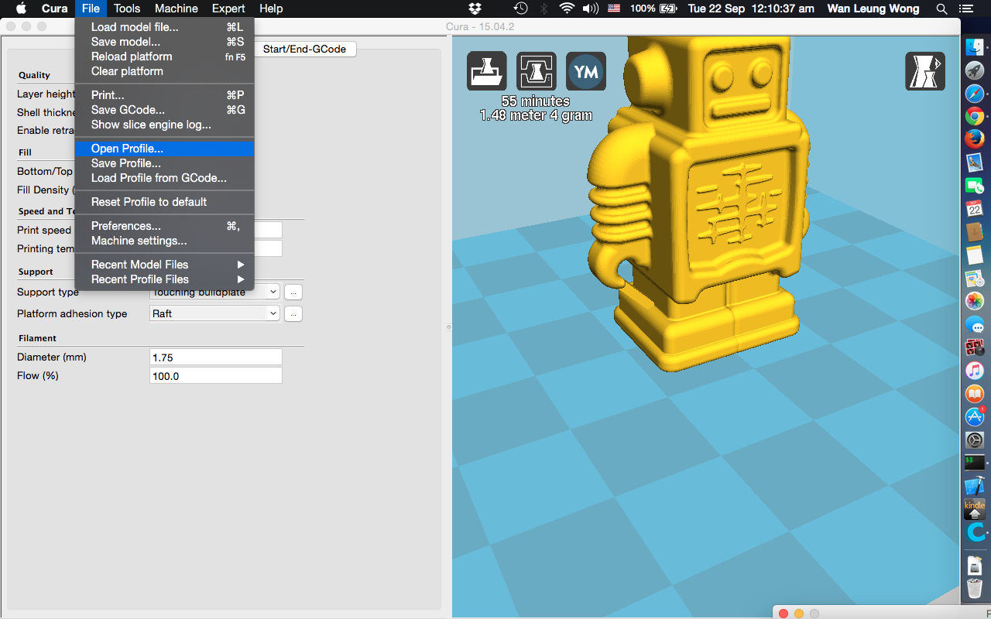Click the Print speed input field
Viewport: 991px width, 619px height.
268,230
